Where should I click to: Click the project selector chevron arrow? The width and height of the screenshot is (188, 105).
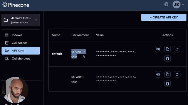coord(36,20)
